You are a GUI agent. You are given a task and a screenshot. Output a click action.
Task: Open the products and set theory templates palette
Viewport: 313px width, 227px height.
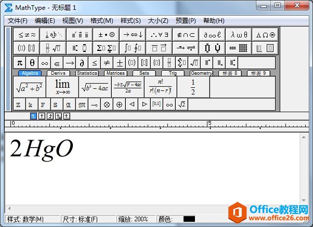[212, 48]
